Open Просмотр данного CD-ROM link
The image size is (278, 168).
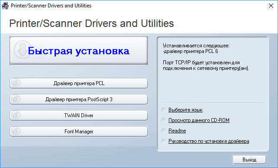[199, 120]
